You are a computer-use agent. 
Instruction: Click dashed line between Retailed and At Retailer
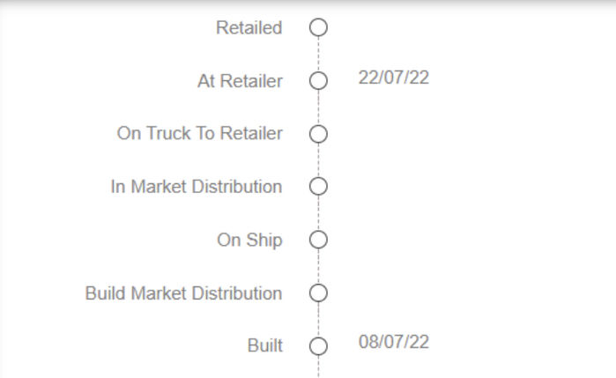coord(318,55)
